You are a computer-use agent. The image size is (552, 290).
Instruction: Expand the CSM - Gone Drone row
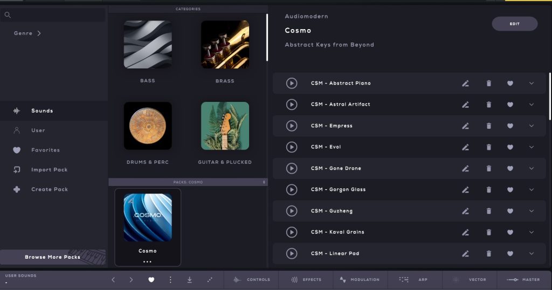click(532, 168)
